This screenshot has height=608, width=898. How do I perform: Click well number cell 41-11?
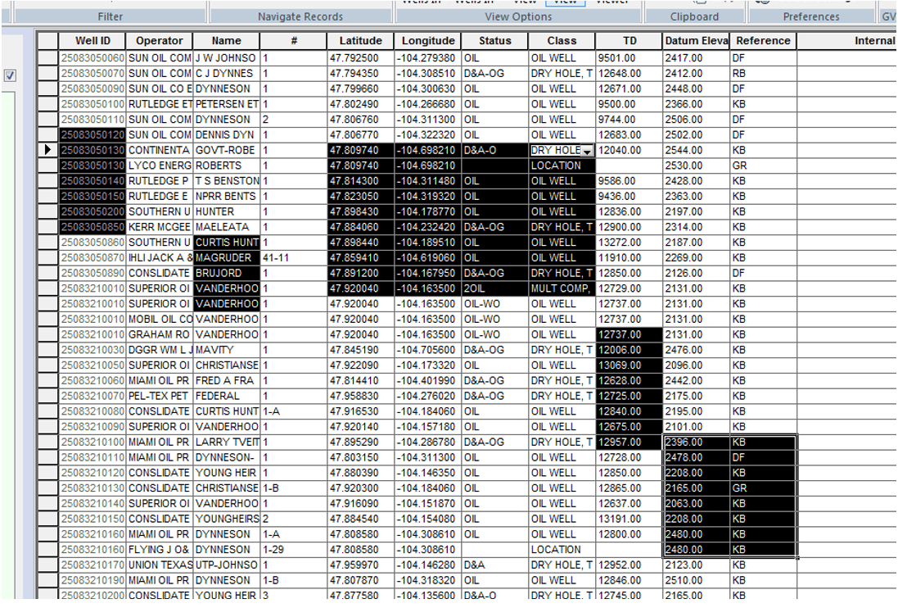[x=293, y=258]
